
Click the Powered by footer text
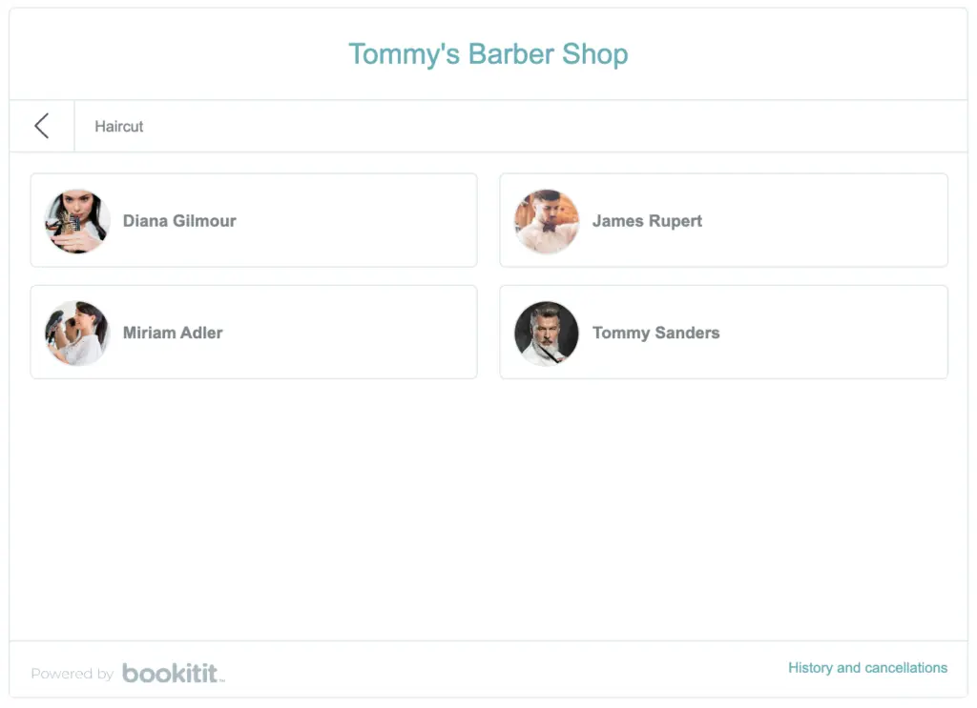[73, 674]
